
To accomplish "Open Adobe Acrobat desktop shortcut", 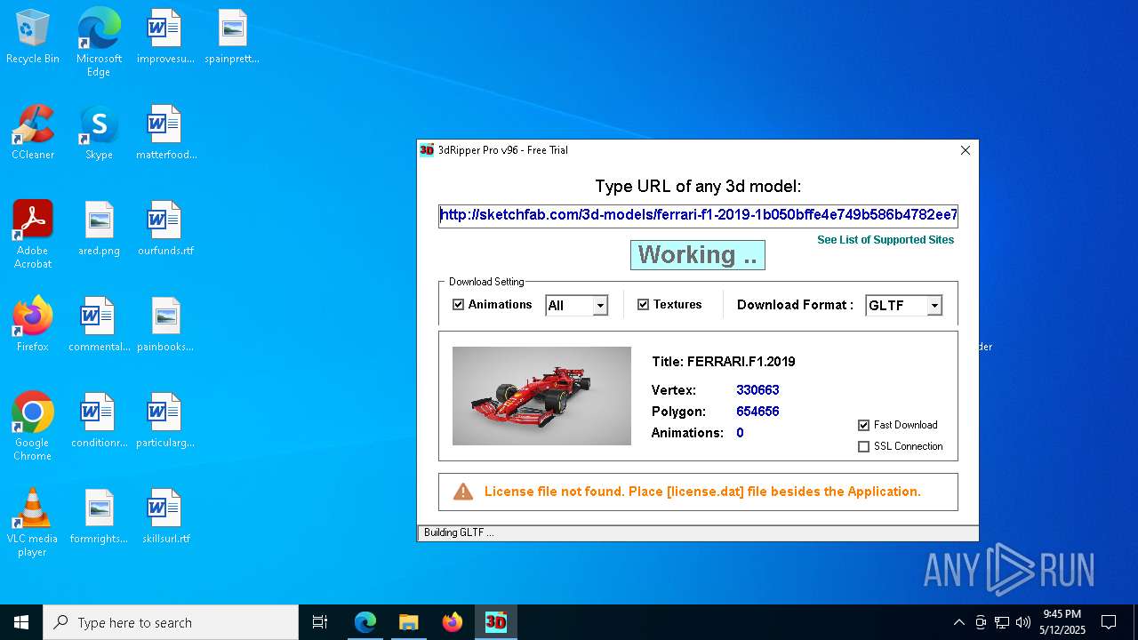I will (x=33, y=235).
